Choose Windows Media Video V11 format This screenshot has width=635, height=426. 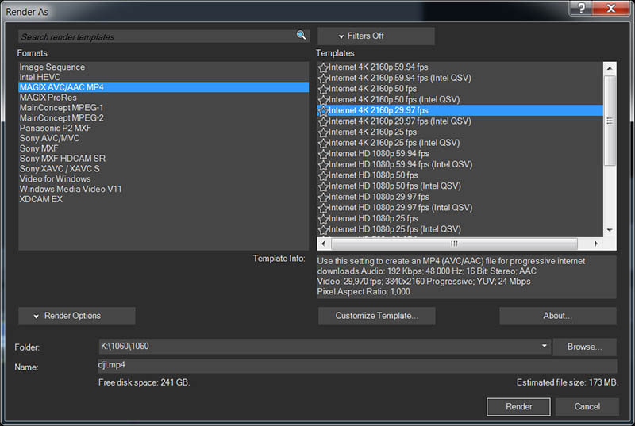coord(164,189)
